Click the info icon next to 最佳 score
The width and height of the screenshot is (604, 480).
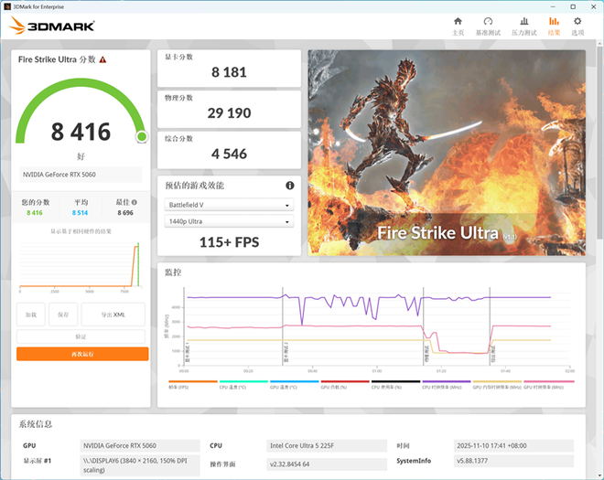click(135, 202)
